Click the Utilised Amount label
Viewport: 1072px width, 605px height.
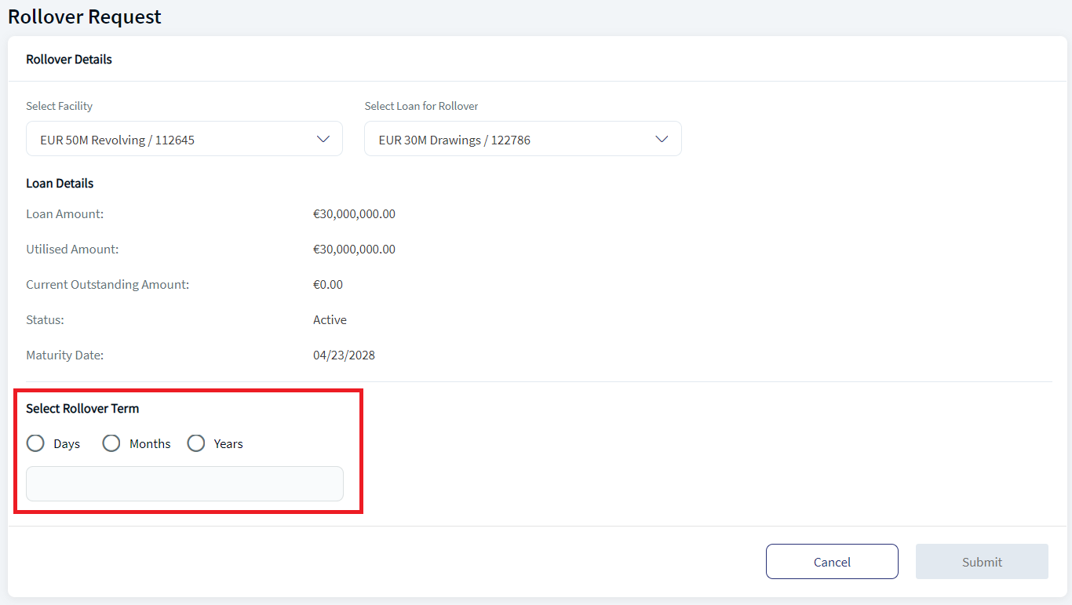click(72, 249)
